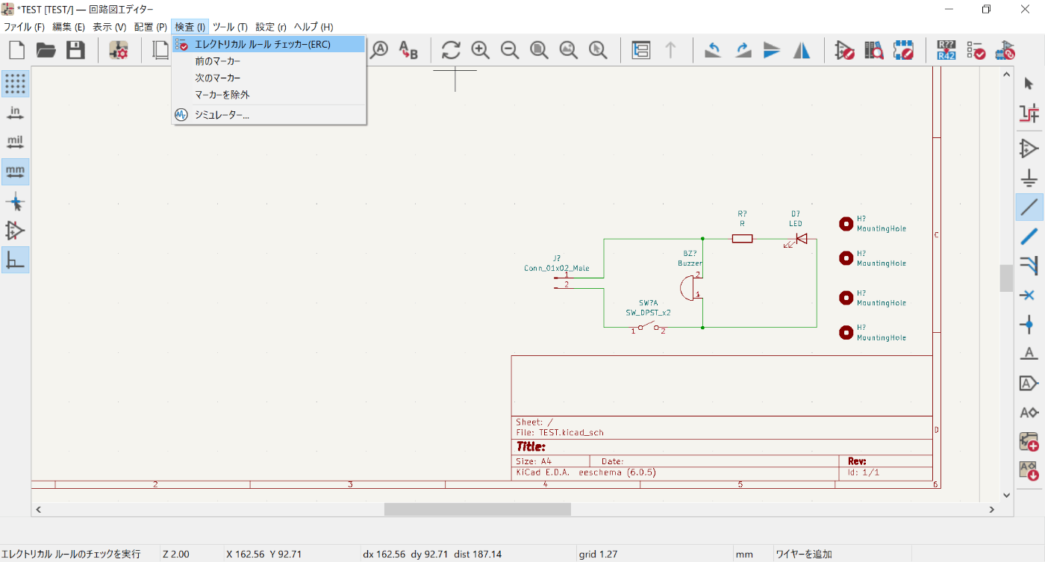This screenshot has width=1045, height=562.
Task: Rotate selection clockwise
Action: (x=743, y=50)
